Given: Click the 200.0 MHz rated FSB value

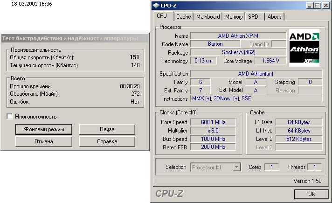Looking at the screenshot, I should tap(213, 147).
